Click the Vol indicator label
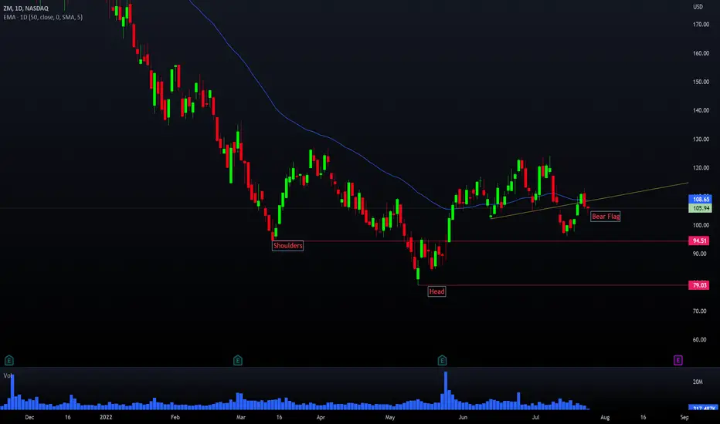Viewport: 720px width, 424px height. [8, 375]
